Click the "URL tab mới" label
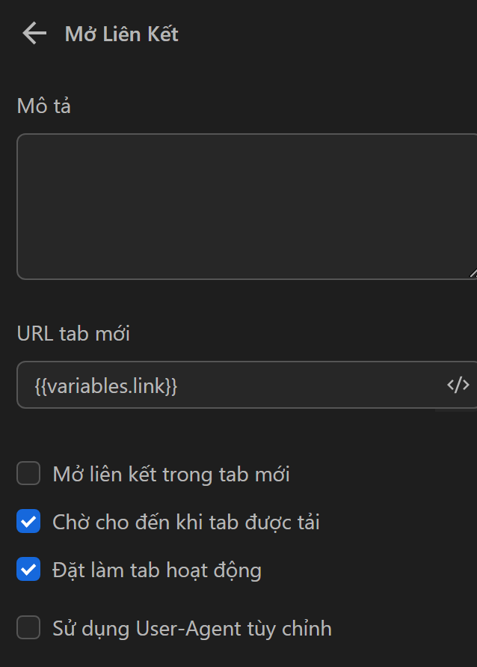 point(73,333)
